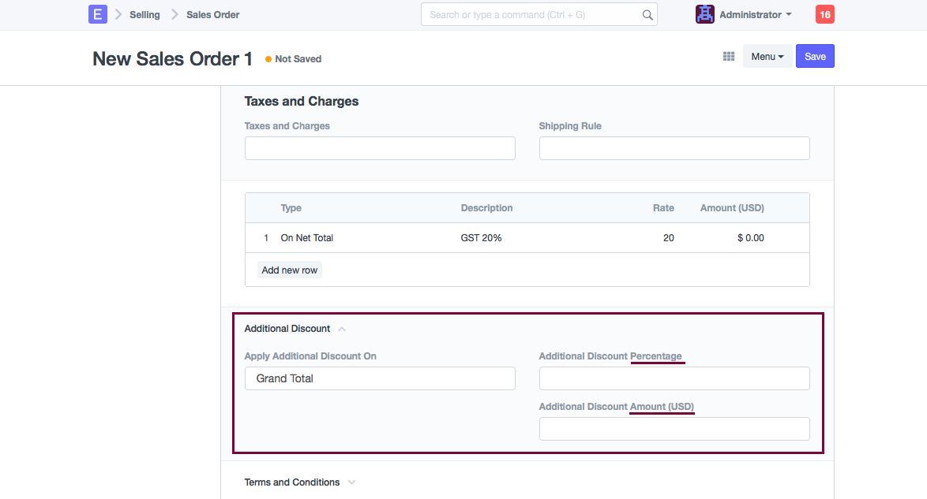
Task: Go to Sales Order breadcrumb link
Action: pyautogui.click(x=212, y=14)
